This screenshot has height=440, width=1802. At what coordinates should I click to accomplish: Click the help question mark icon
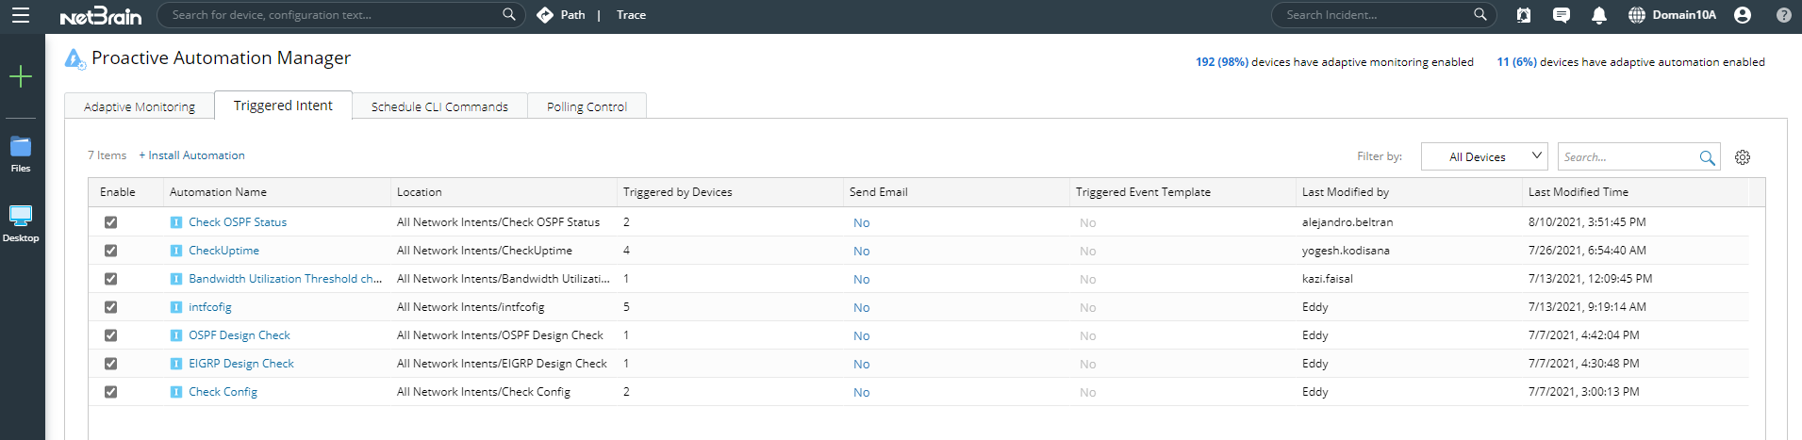point(1783,15)
